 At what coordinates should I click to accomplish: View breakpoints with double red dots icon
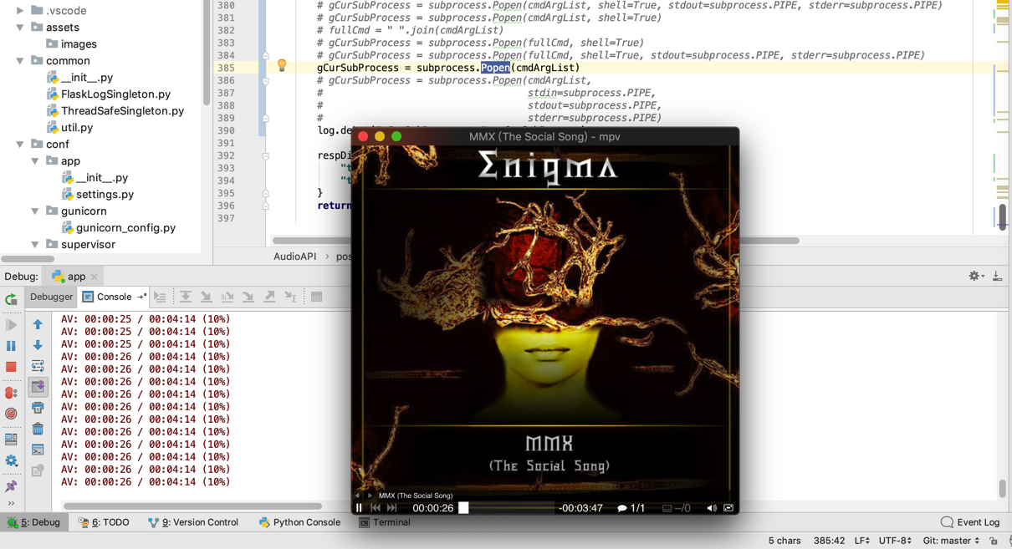pos(11,393)
